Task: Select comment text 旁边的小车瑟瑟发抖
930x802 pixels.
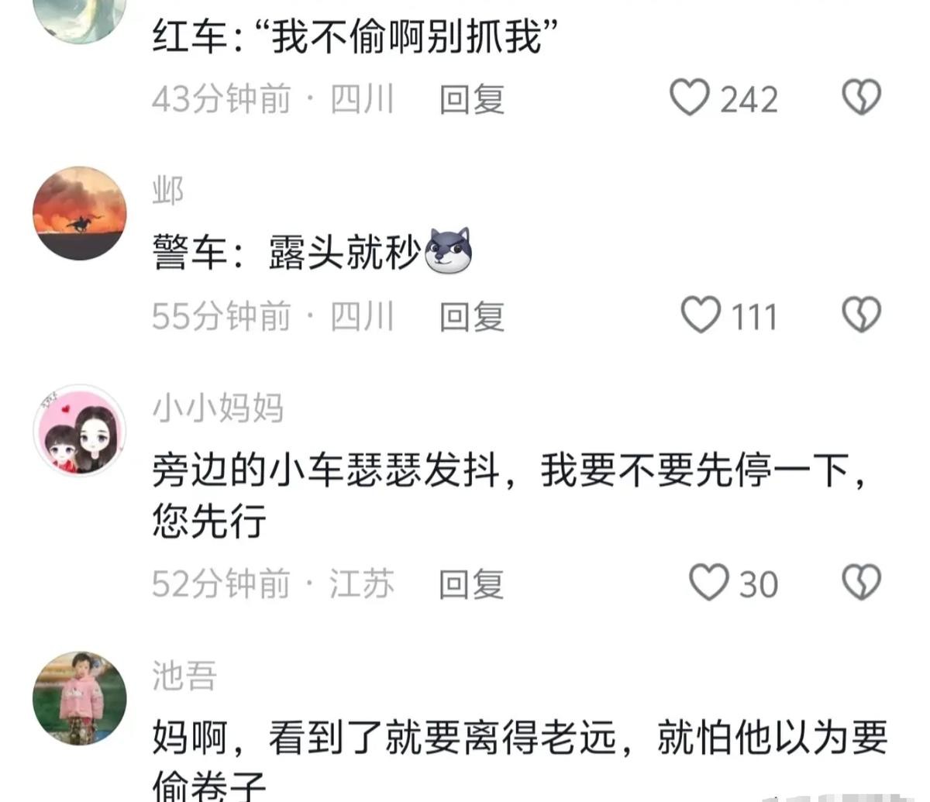Action: point(325,470)
